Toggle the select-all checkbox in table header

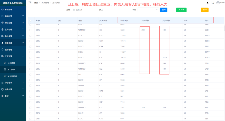click(x=30, y=21)
